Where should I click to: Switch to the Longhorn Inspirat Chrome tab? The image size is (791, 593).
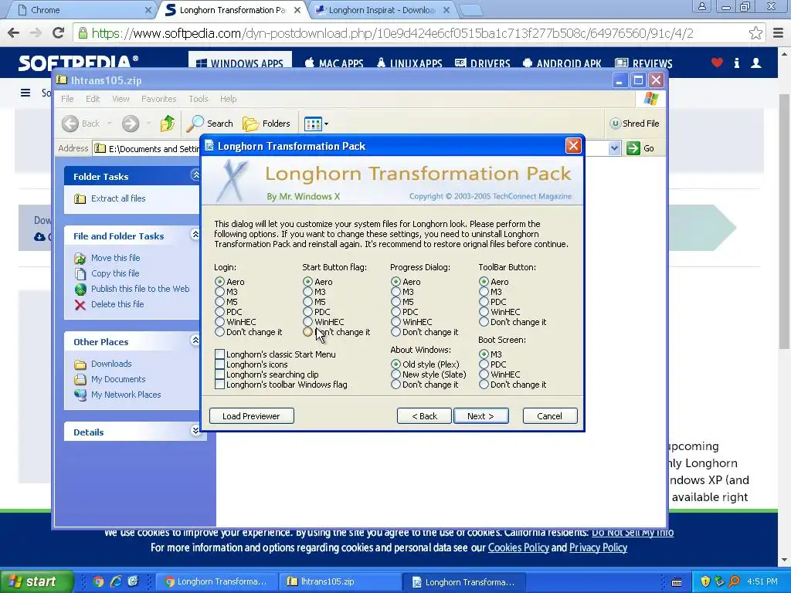tap(381, 10)
